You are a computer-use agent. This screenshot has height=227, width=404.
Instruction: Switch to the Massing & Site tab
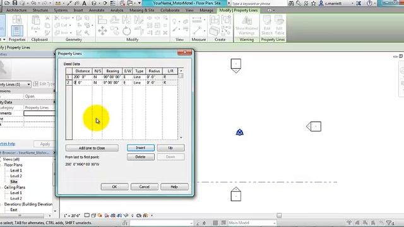142,10
